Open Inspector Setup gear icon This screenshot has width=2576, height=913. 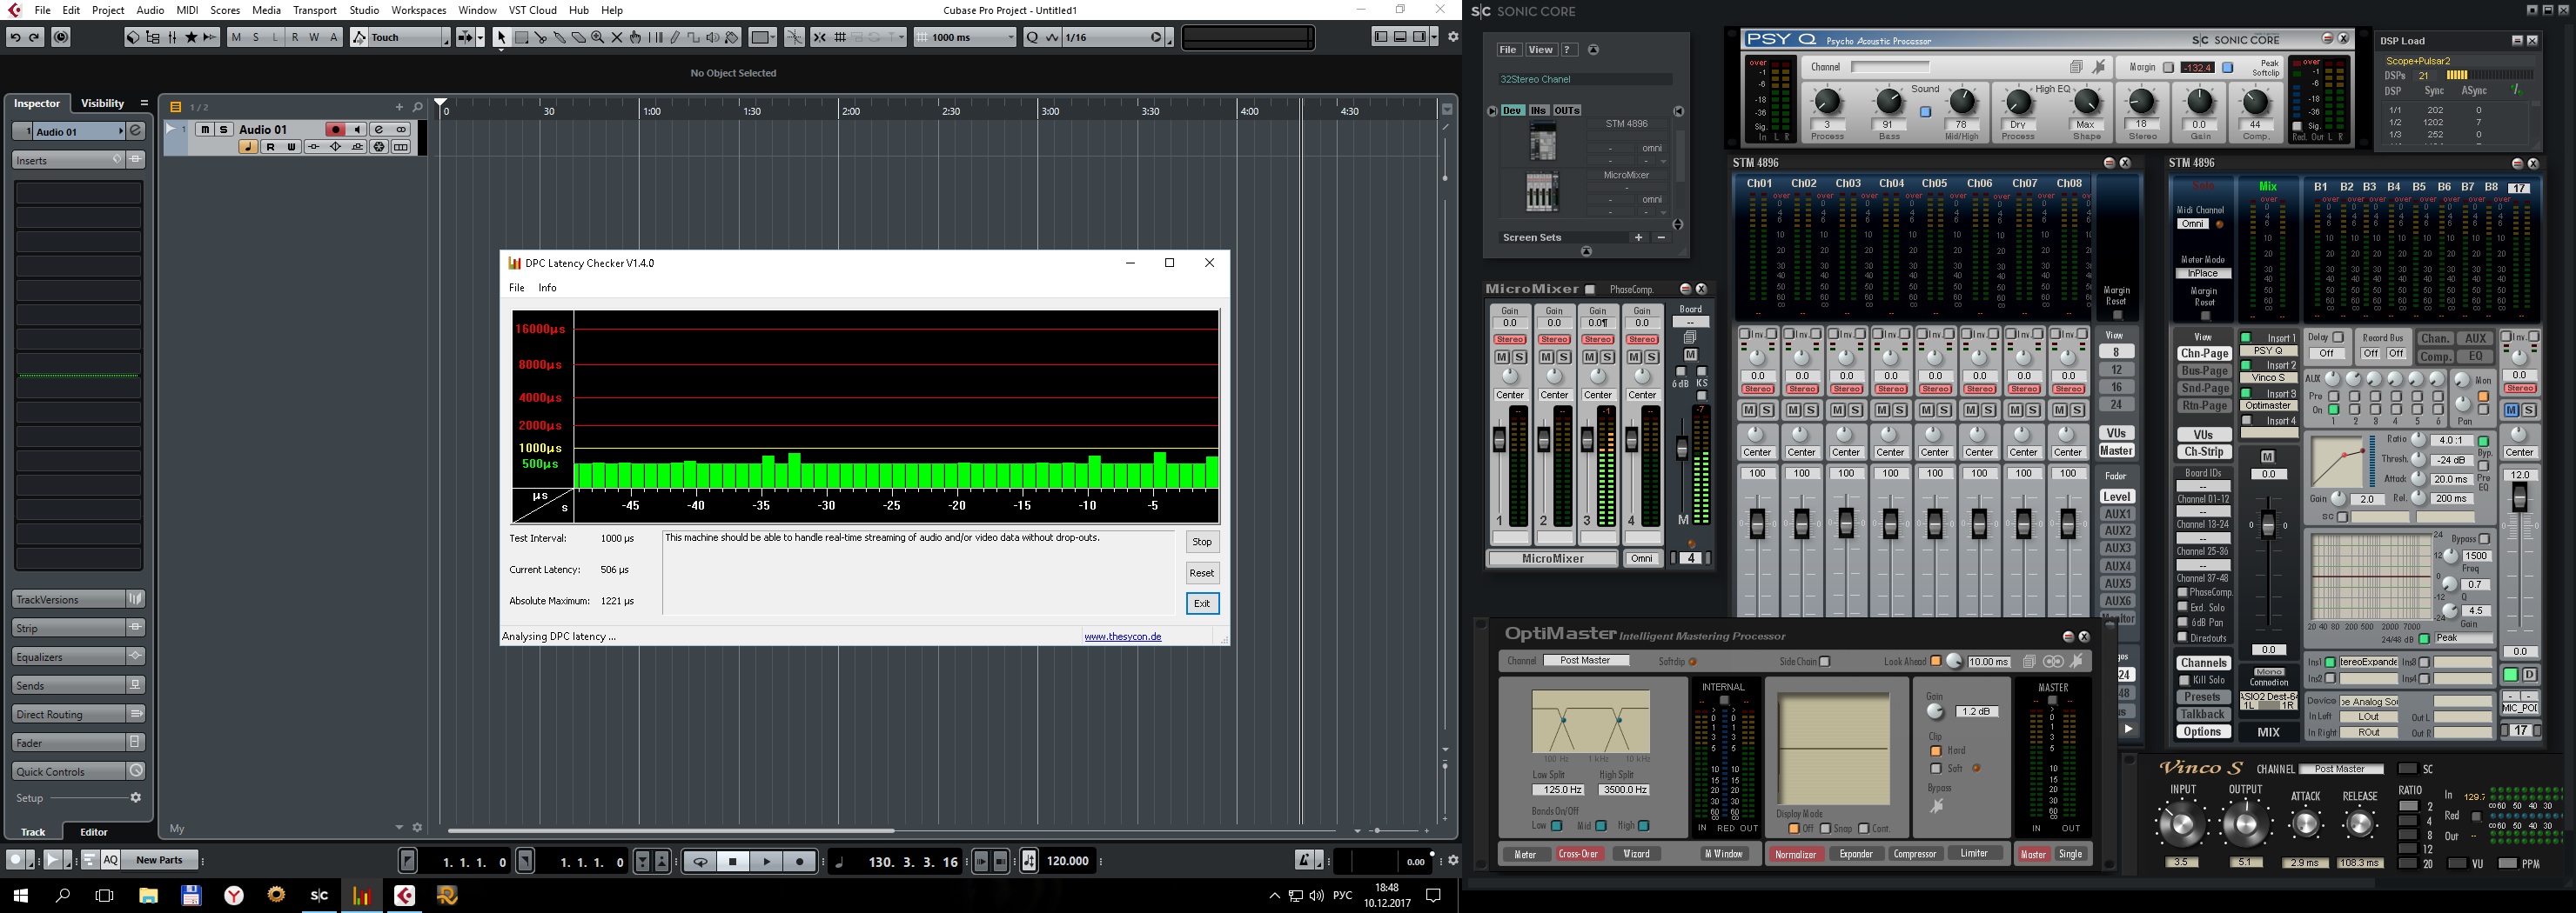(135, 797)
